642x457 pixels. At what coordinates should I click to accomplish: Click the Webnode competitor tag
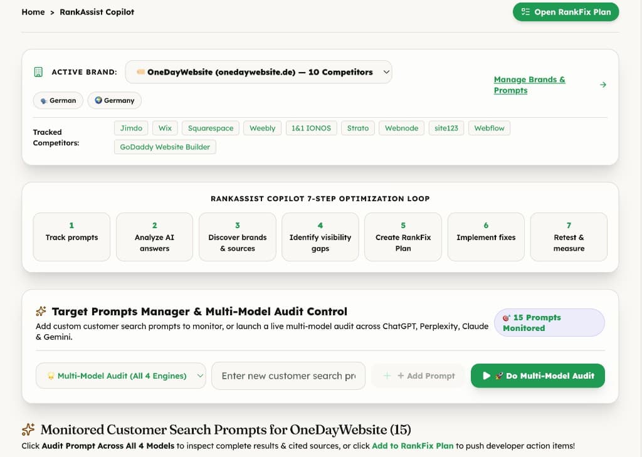[402, 128]
